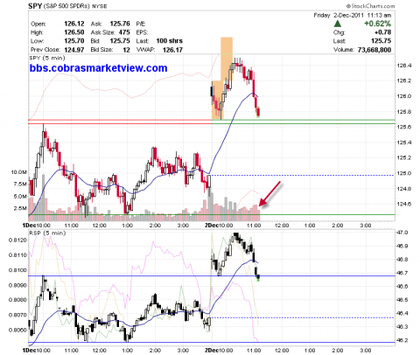Viewport: 420px width, 355px height.
Task: Click the 0.8120 ratio axis label
Action: coord(17,240)
